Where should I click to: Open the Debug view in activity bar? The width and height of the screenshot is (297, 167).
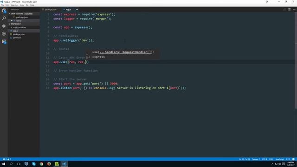4,34
